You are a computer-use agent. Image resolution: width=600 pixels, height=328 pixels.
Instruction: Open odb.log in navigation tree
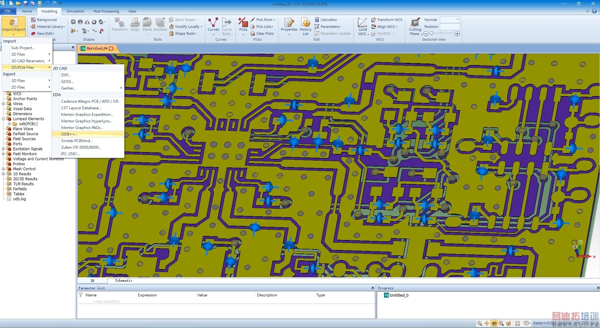point(19,199)
